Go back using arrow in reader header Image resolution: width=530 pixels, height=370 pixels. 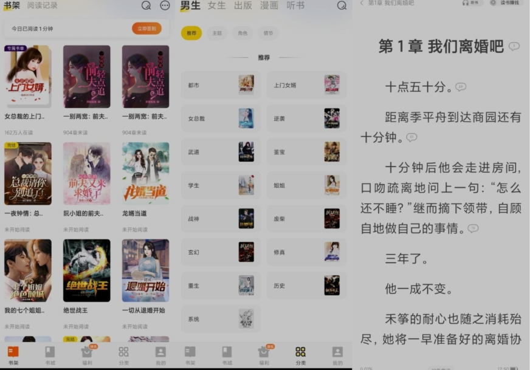(362, 3)
